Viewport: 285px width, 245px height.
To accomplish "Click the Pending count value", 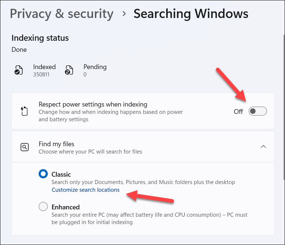I will (x=85, y=74).
